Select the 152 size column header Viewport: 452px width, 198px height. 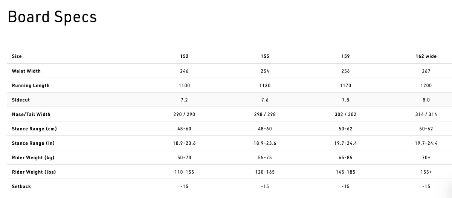click(184, 56)
